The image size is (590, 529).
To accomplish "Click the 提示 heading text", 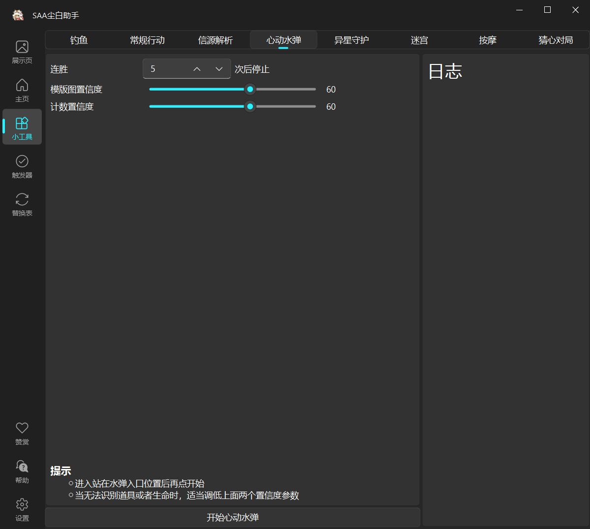I will [60, 471].
